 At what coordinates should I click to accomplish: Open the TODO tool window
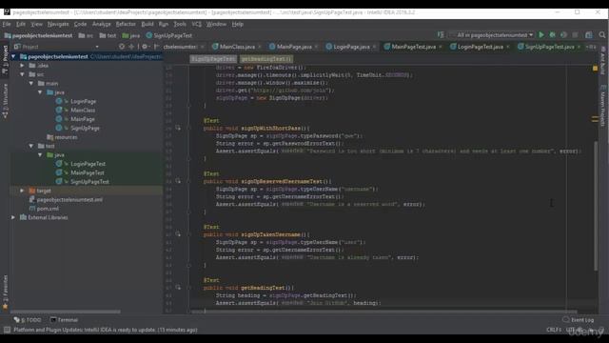28,320
